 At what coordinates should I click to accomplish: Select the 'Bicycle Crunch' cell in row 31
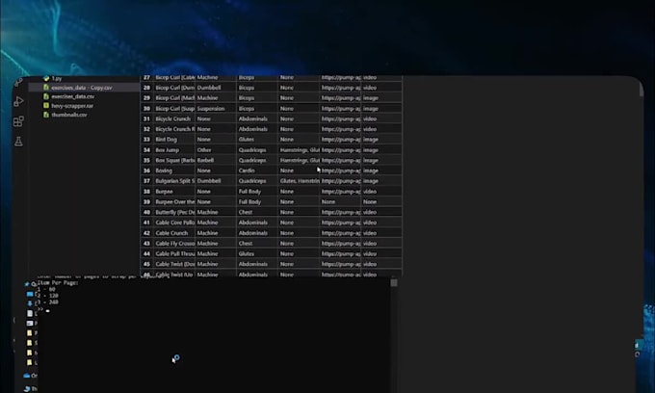[174, 119]
